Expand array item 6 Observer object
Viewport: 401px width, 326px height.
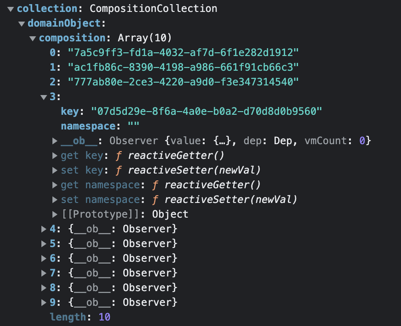coord(44,258)
